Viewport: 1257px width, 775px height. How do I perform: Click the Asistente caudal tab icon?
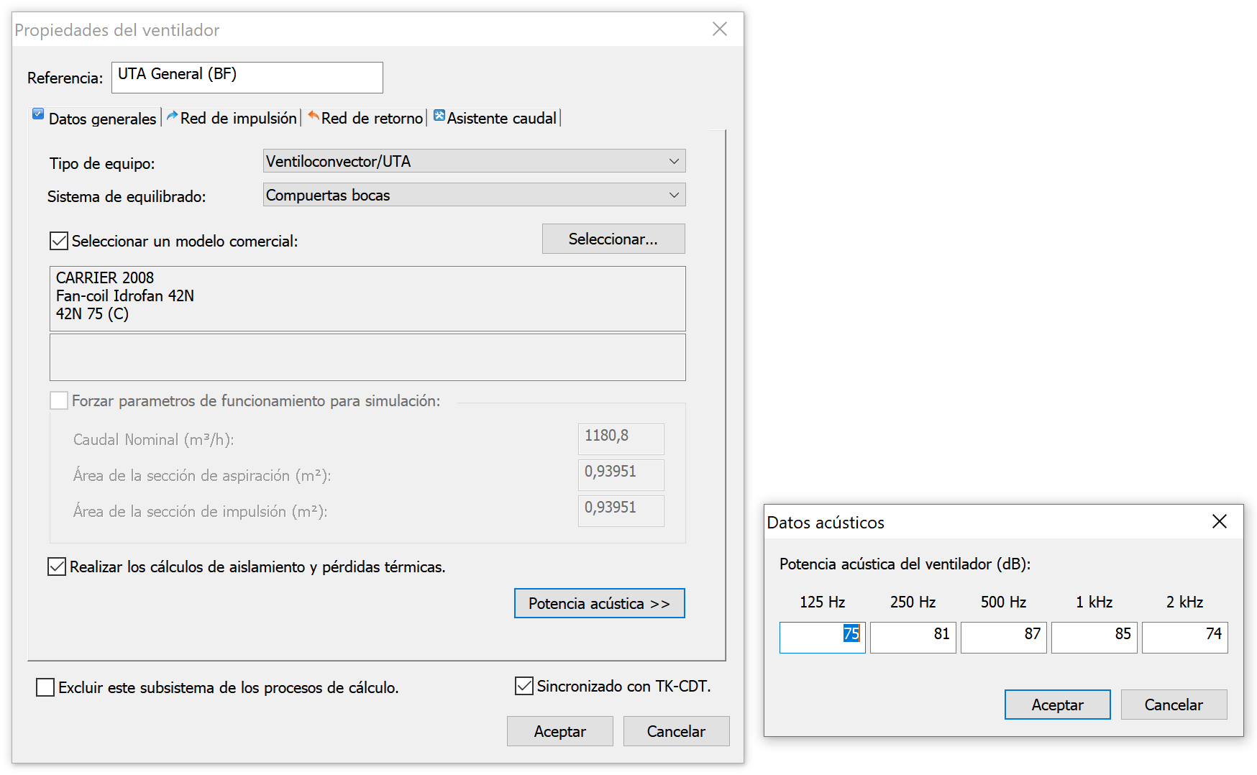coord(439,116)
